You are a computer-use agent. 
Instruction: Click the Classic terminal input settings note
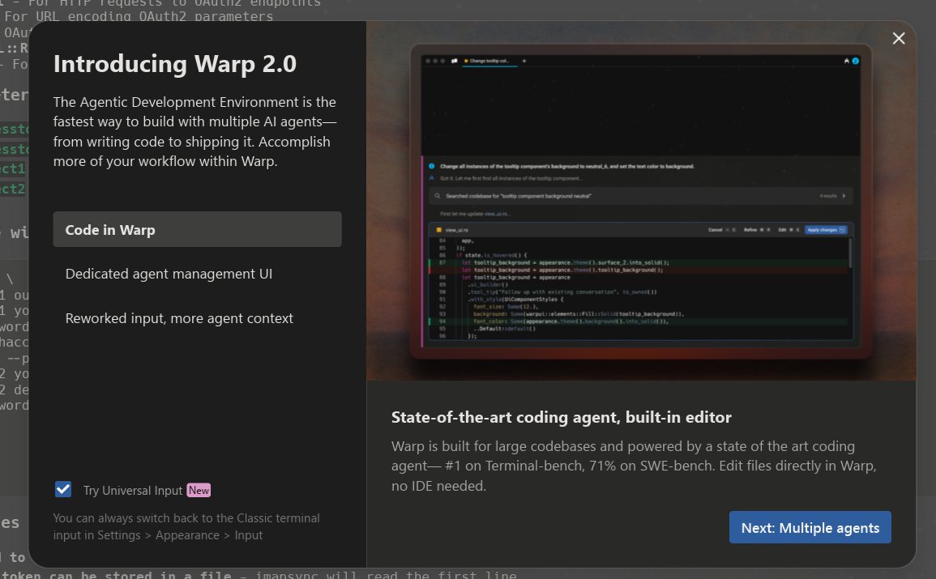[x=186, y=526]
